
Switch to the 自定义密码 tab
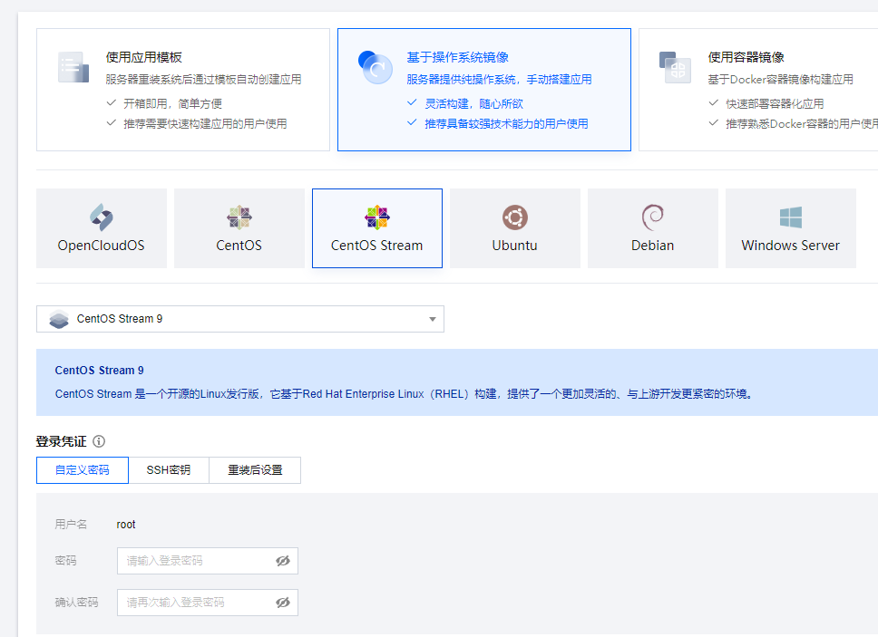(83, 470)
